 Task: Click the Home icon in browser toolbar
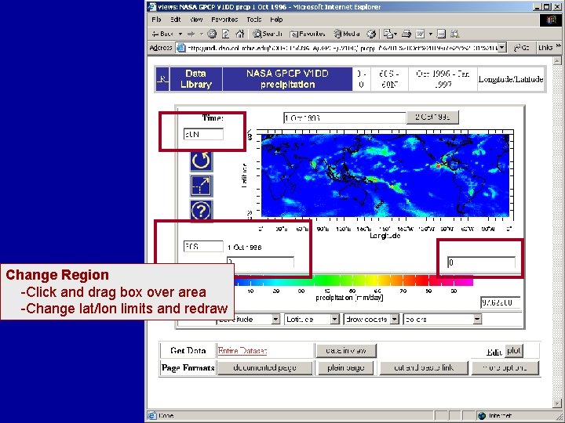239,34
